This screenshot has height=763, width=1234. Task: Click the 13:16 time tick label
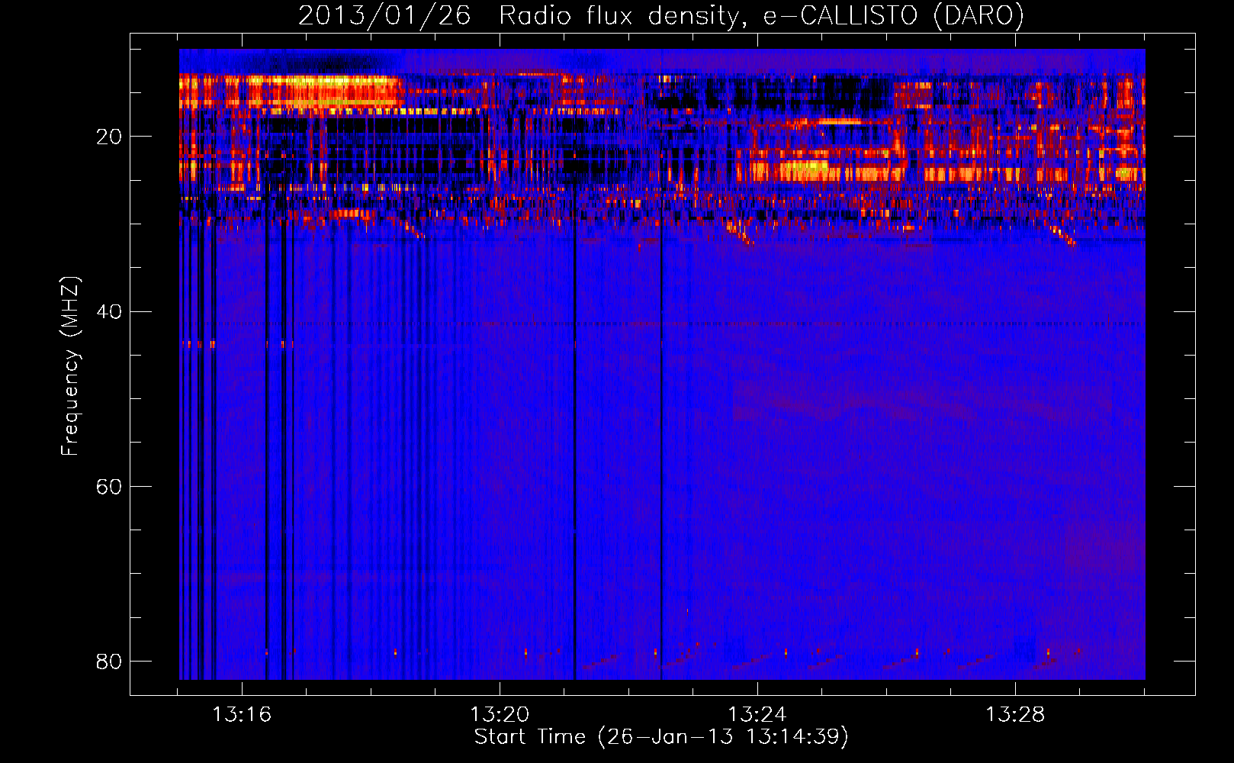coord(242,715)
